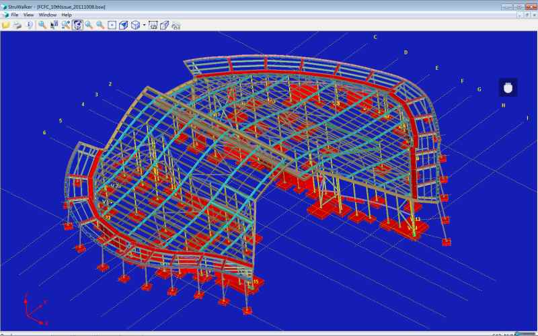Click grid line label C in viewport
This screenshot has width=538, height=336.
click(375, 37)
